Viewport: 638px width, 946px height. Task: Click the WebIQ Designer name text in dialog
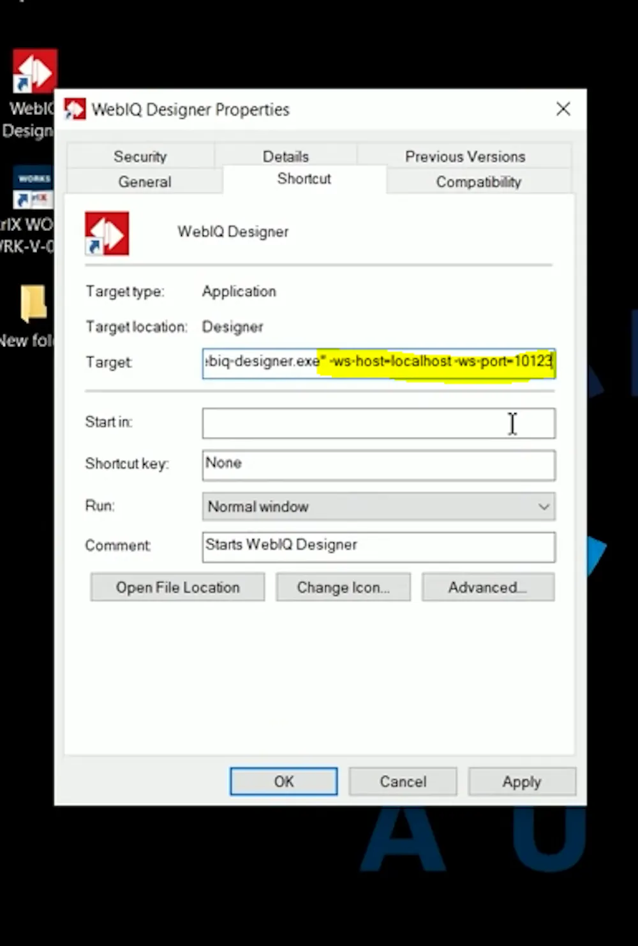(x=233, y=232)
